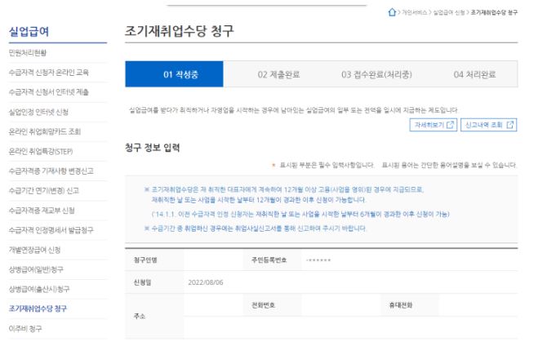Open 수급자격 인정명세서 발급청구 menu
Viewport: 538px width, 346px height.
(51, 230)
